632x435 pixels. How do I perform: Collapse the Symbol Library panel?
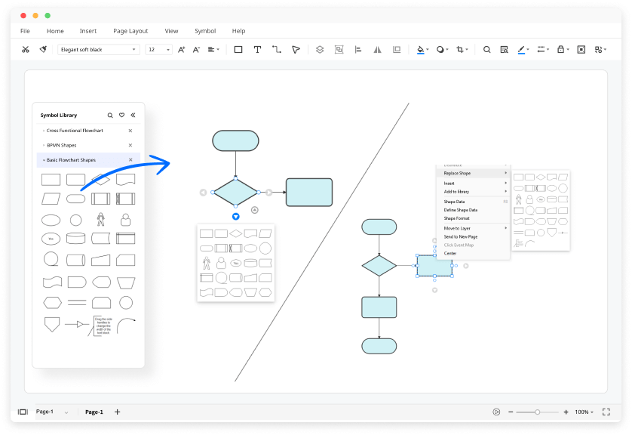(x=133, y=115)
